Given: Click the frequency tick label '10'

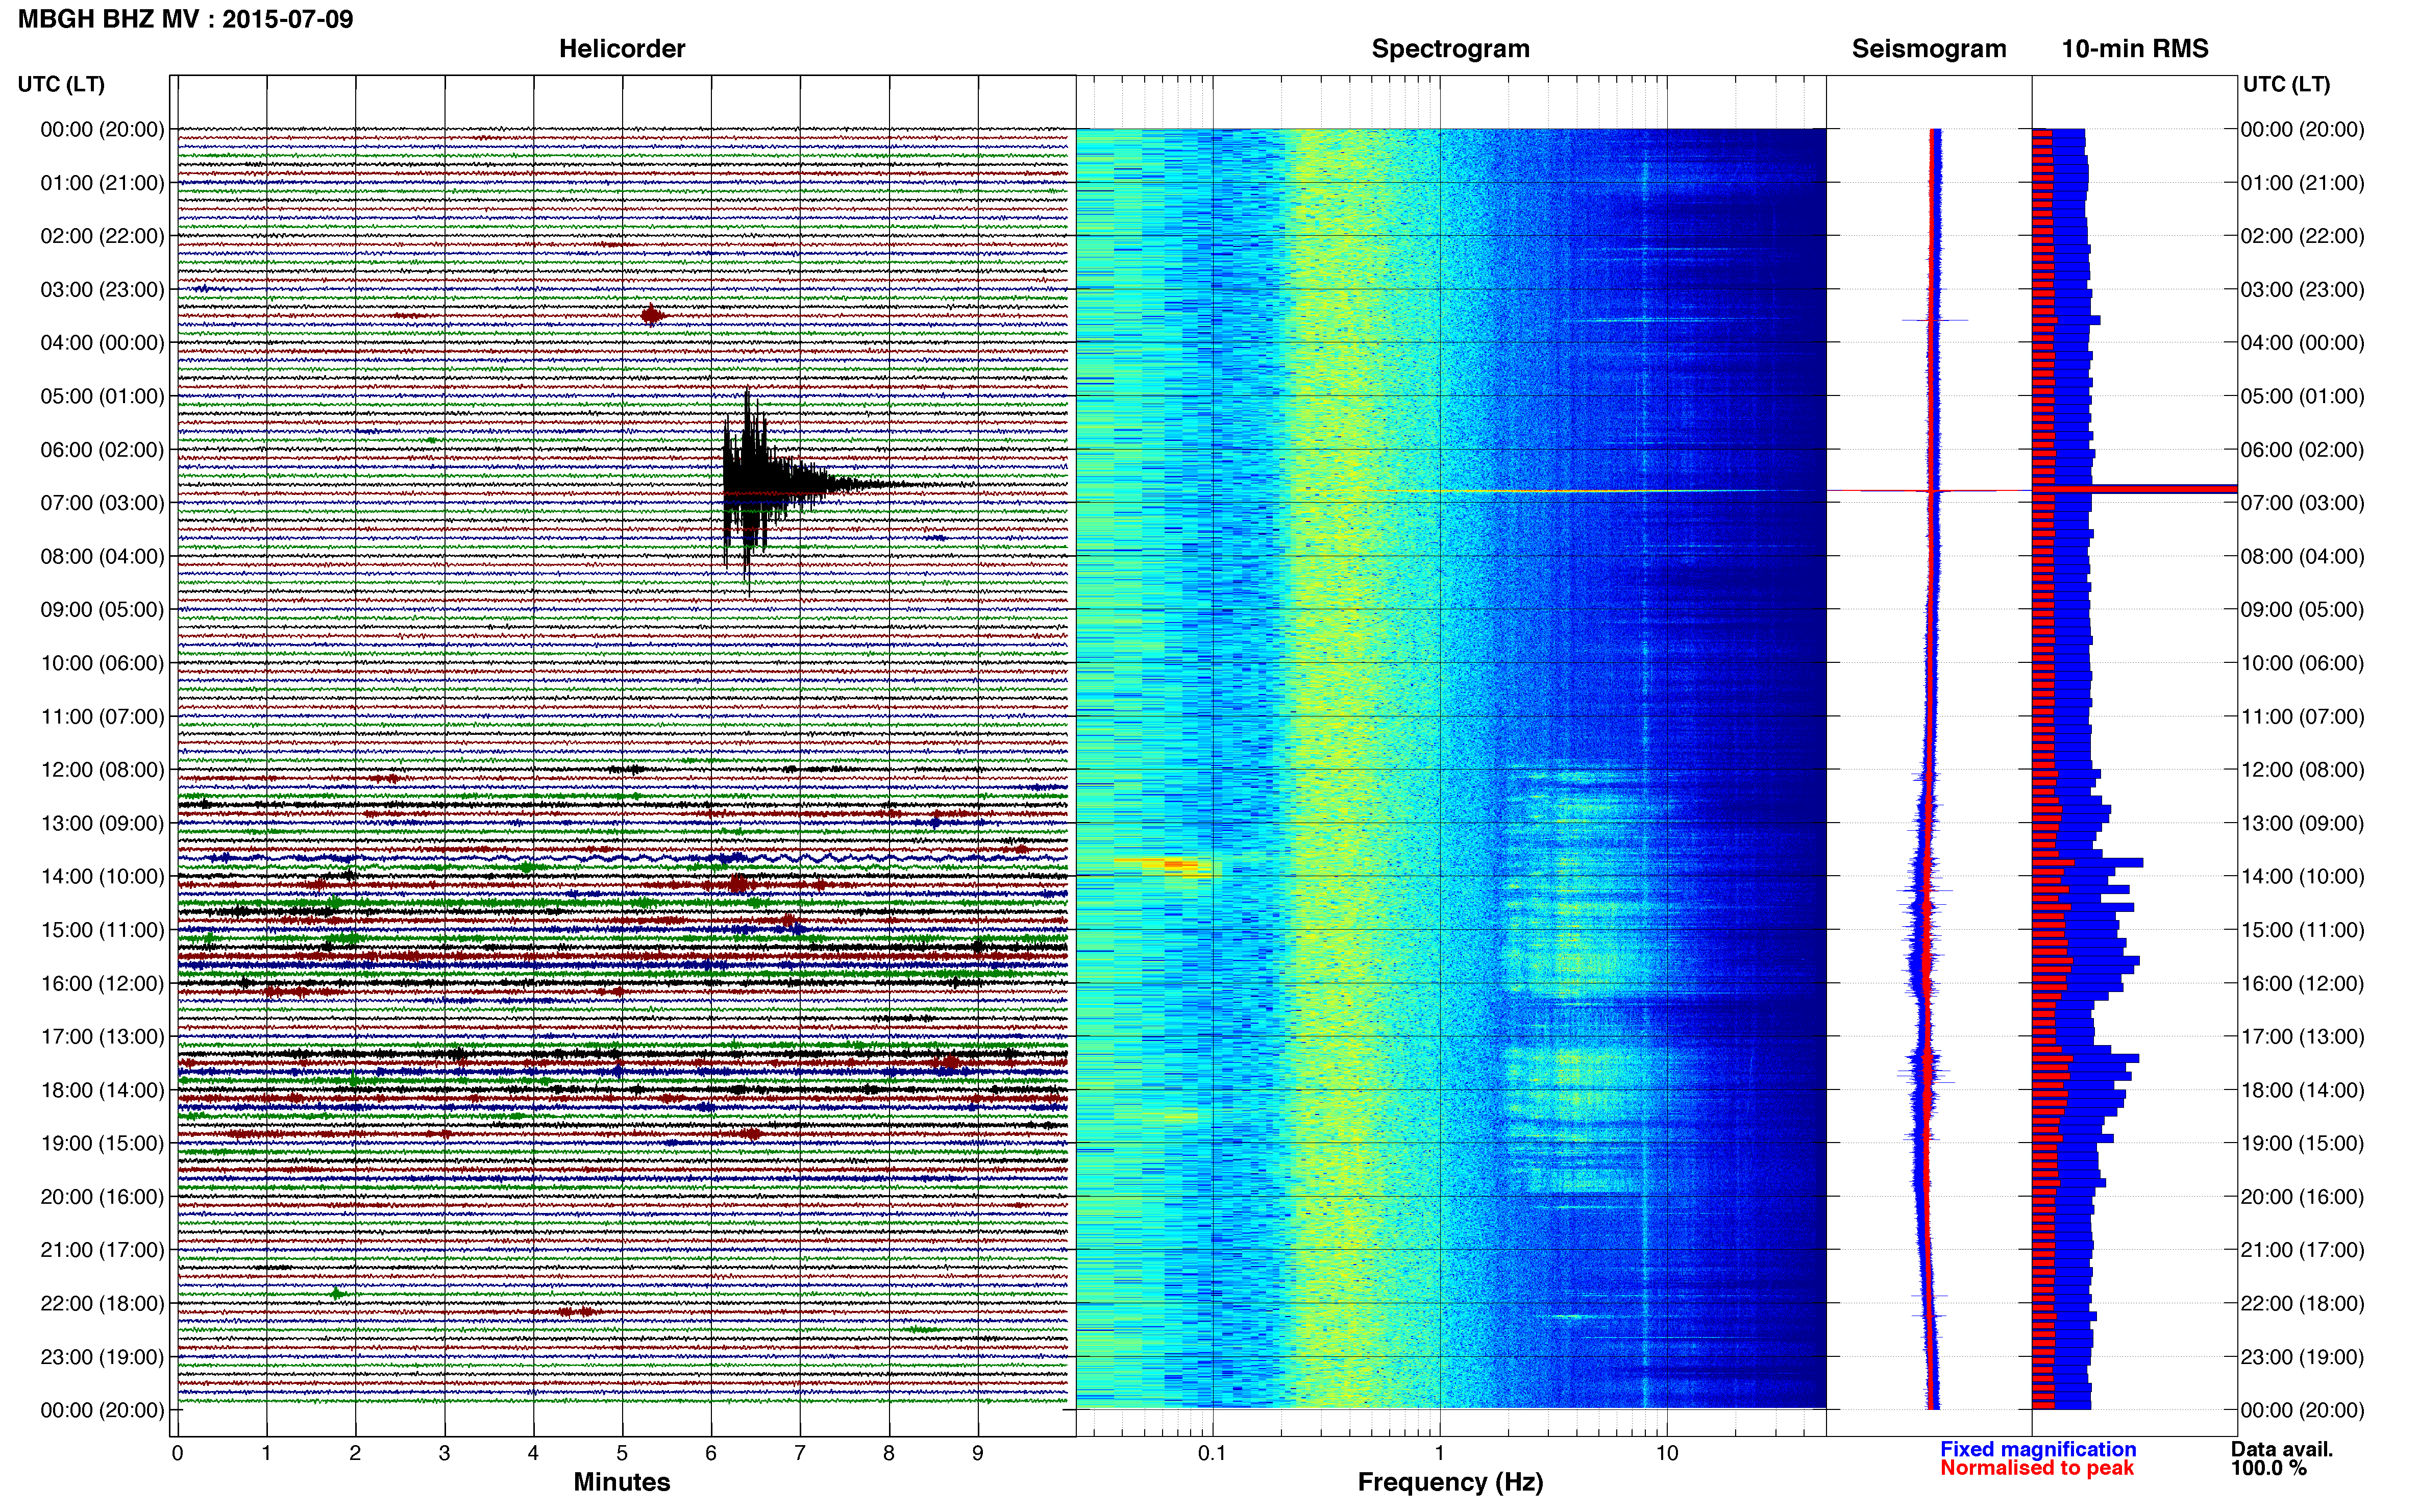Looking at the screenshot, I should (1666, 1454).
